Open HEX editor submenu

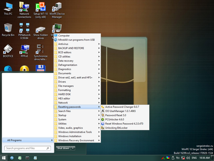point(77,98)
